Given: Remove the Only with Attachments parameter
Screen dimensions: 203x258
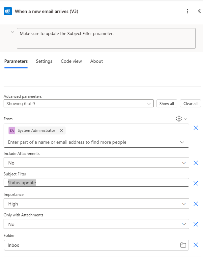Looking at the screenshot, I should [196, 224].
